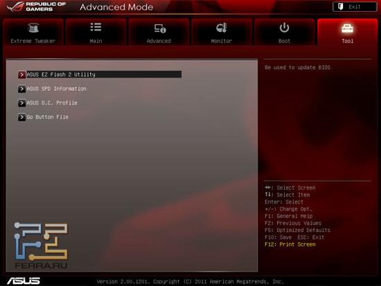
Task: Expand arrow beside ASUS SPD Information
Action: point(21,89)
